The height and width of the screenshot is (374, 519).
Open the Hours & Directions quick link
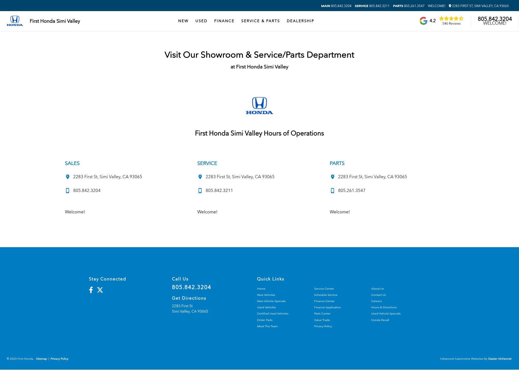click(x=384, y=307)
